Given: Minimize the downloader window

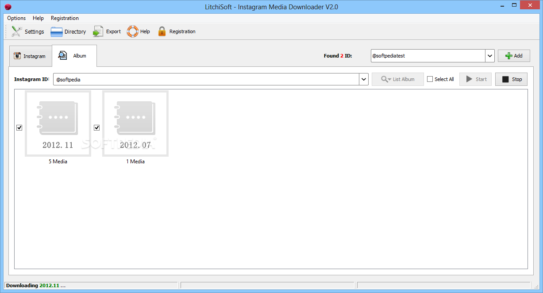Looking at the screenshot, I should click(503, 5).
